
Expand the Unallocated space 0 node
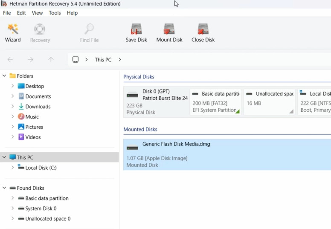(13, 218)
